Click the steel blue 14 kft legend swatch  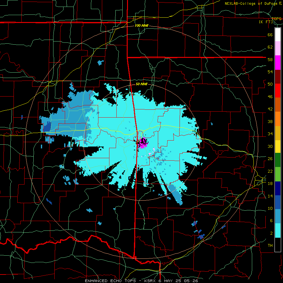278,216
